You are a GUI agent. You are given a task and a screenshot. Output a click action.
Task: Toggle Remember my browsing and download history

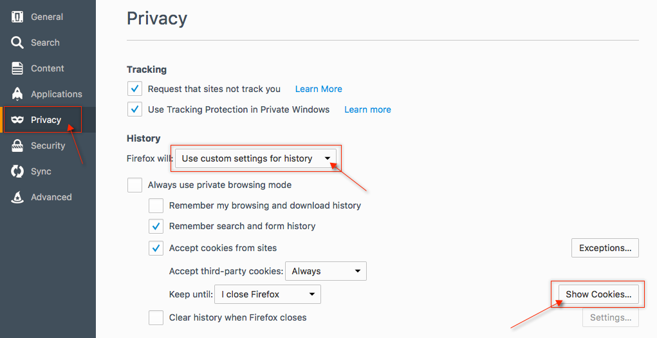pos(156,205)
